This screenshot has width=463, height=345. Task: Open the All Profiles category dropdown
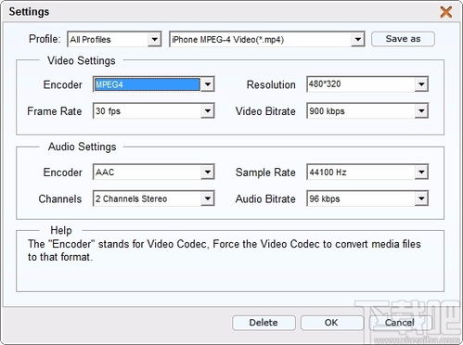tap(114, 39)
